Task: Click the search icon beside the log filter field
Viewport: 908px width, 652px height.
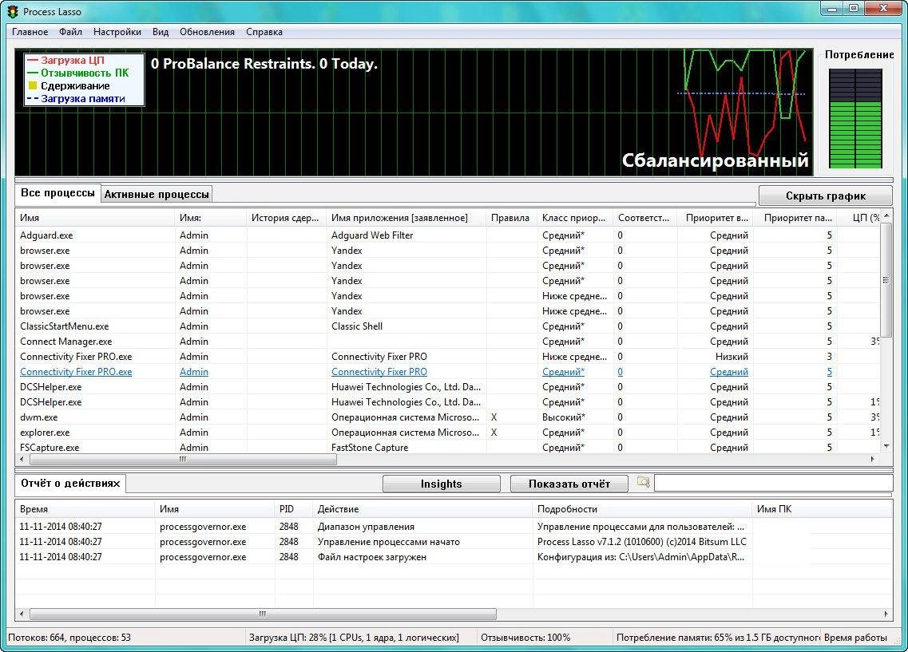Action: point(643,481)
